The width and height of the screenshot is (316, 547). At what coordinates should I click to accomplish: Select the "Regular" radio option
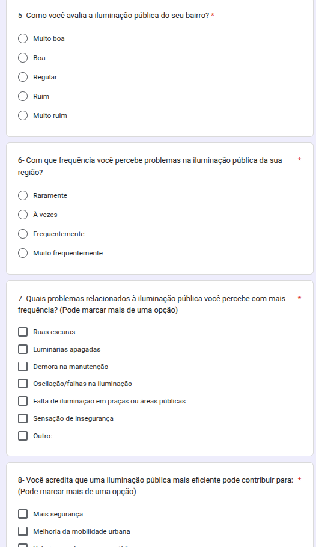23,77
